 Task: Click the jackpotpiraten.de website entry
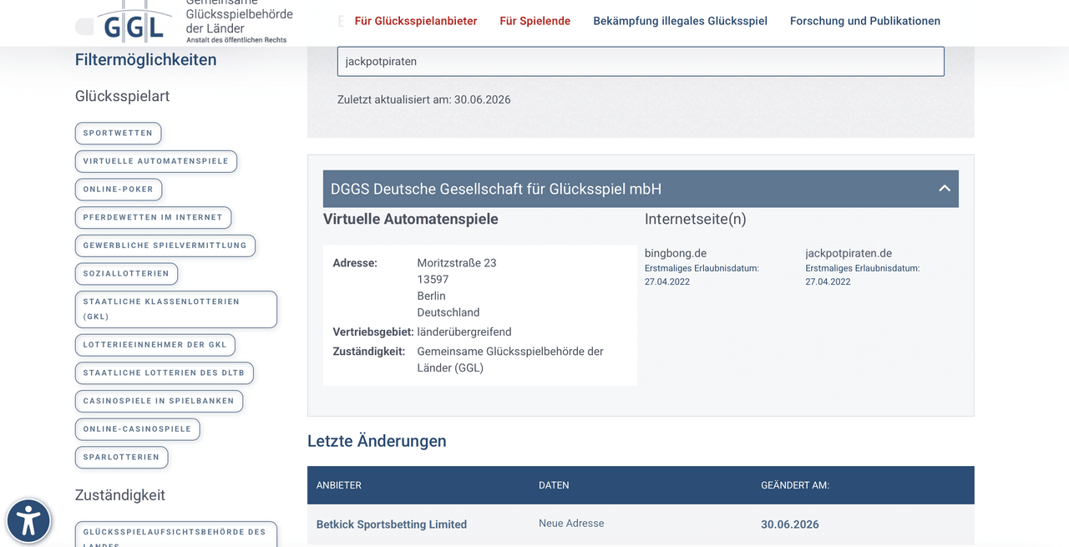pos(849,253)
